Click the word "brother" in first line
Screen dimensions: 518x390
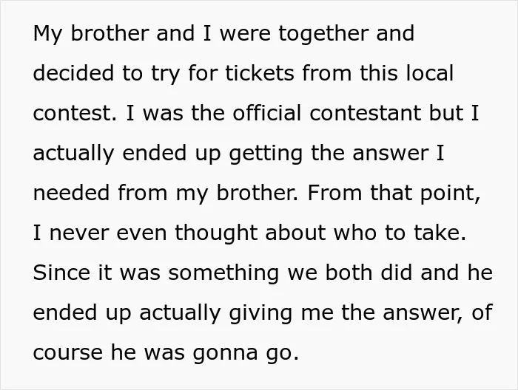(110, 33)
